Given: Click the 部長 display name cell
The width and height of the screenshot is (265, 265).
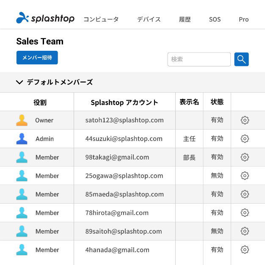Looking at the screenshot, I should (189, 157).
